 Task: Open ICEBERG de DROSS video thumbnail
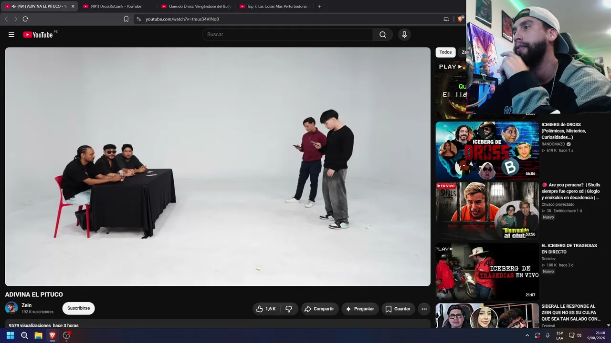[487, 150]
